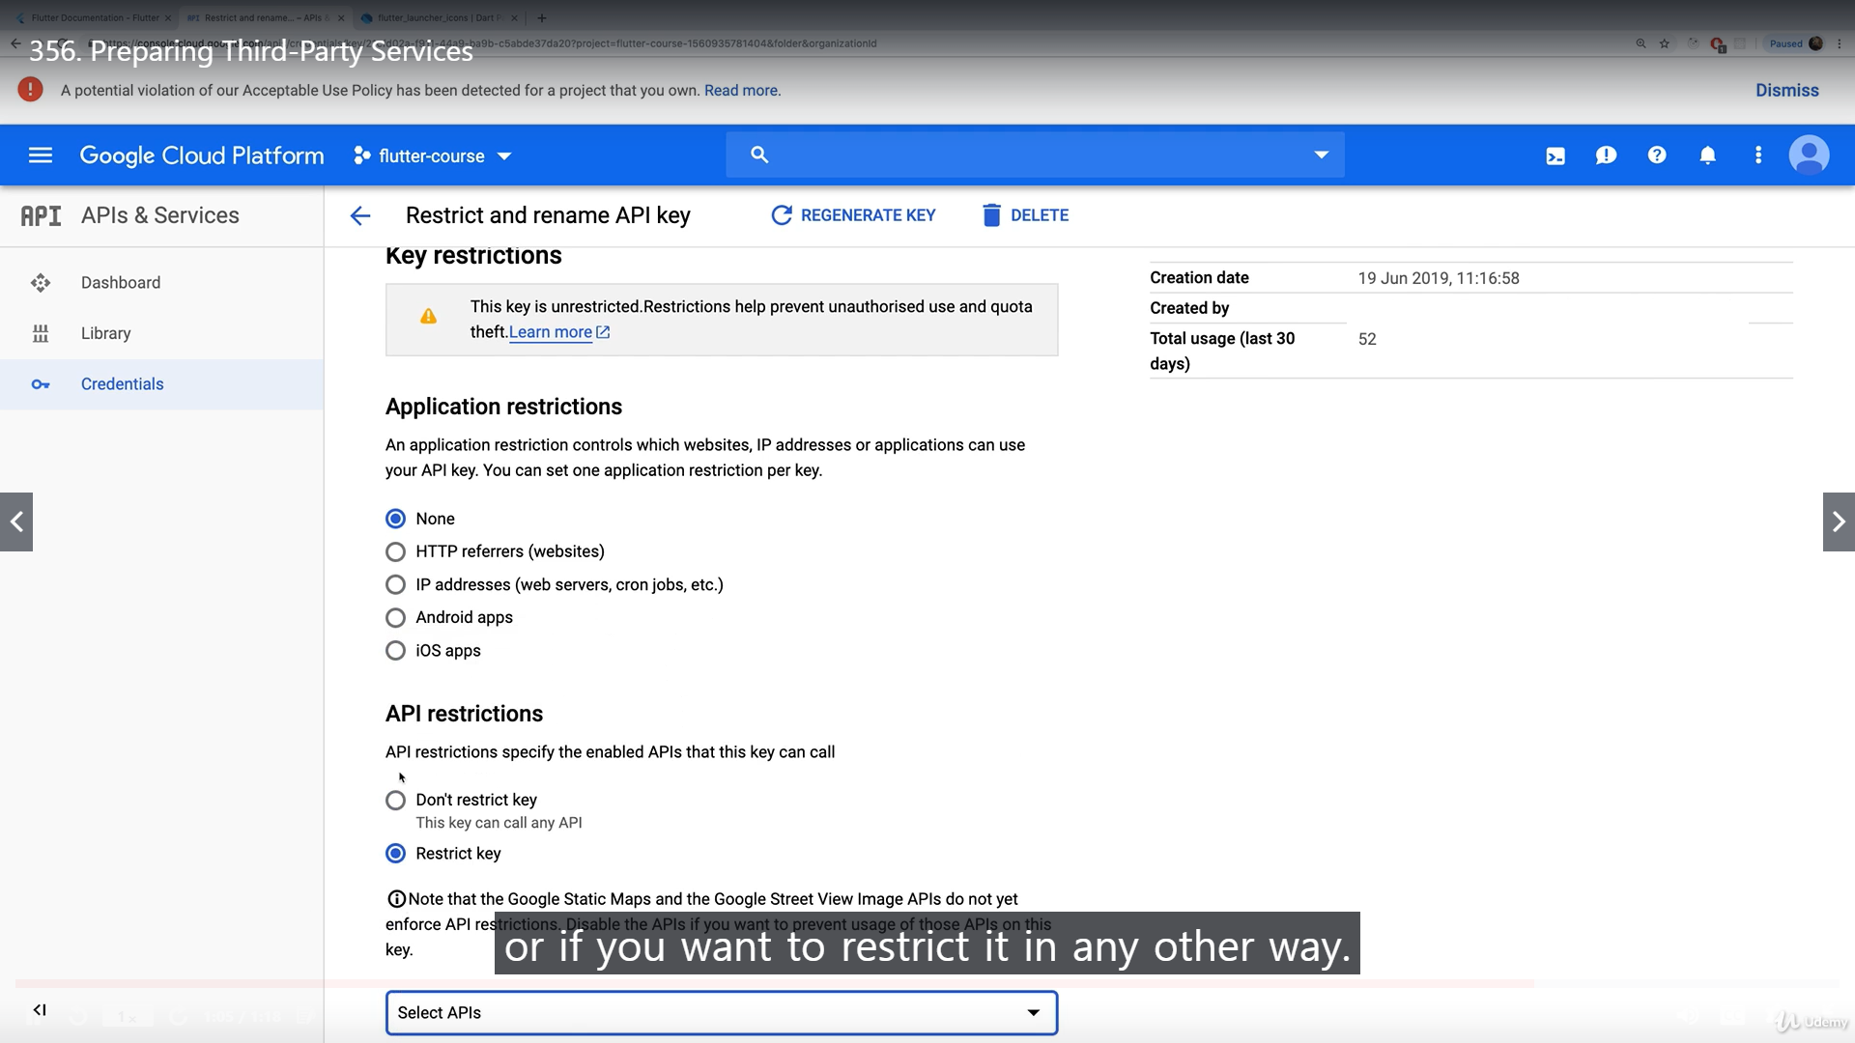Image resolution: width=1855 pixels, height=1043 pixels.
Task: Expand the search bar dropdown arrow
Action: point(1321,155)
